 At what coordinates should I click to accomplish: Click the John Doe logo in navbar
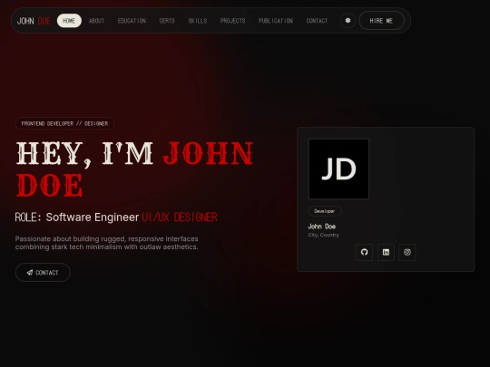point(34,21)
